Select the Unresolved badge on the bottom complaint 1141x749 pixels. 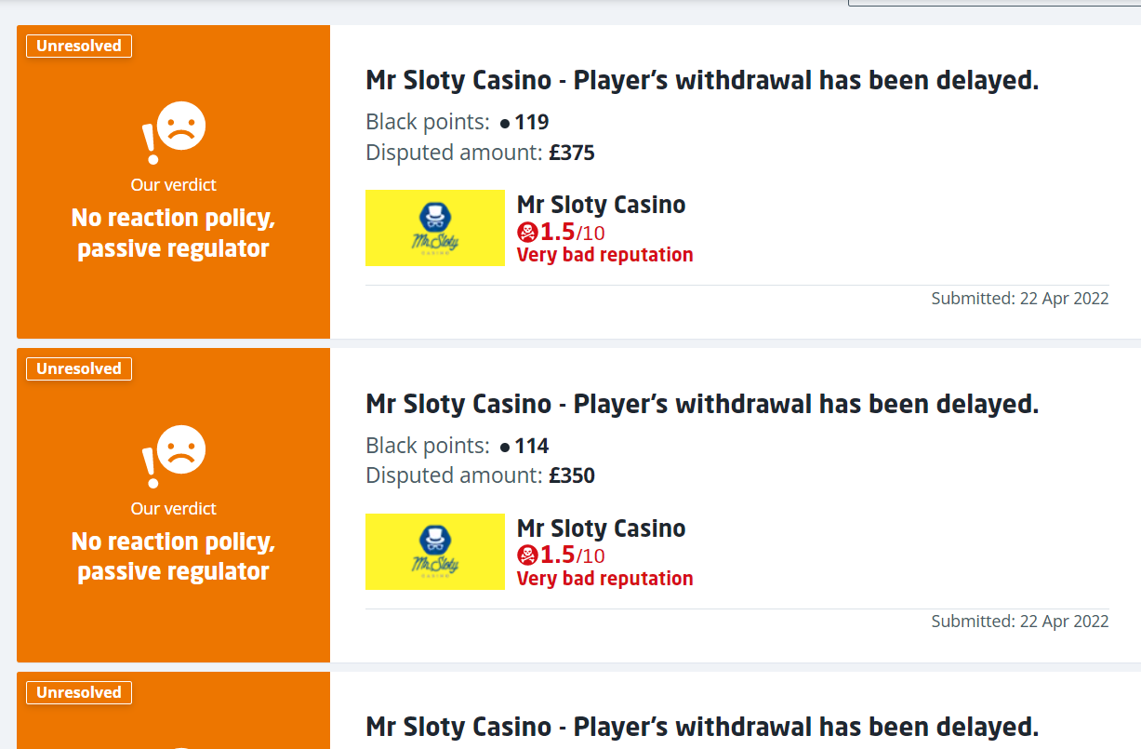click(79, 693)
